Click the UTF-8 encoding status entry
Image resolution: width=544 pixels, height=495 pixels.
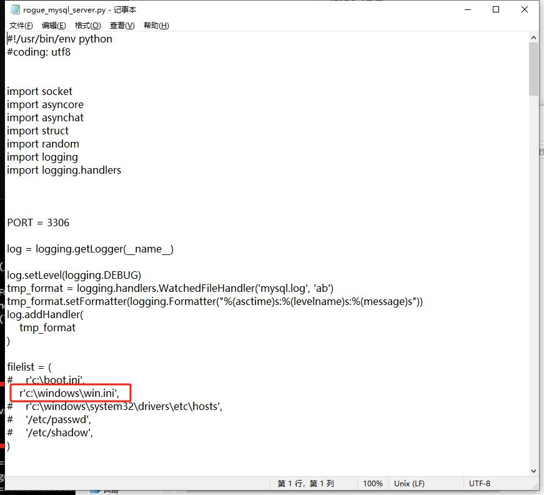click(480, 484)
